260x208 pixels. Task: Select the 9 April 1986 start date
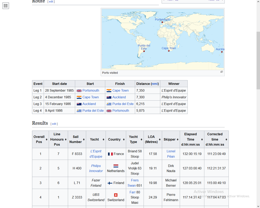[54, 111]
